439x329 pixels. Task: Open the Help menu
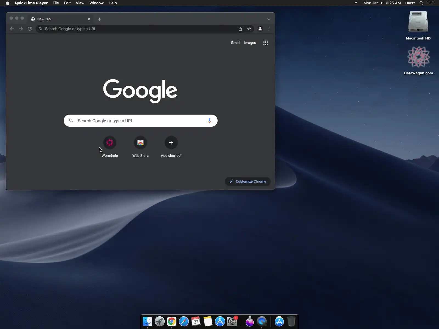(112, 3)
